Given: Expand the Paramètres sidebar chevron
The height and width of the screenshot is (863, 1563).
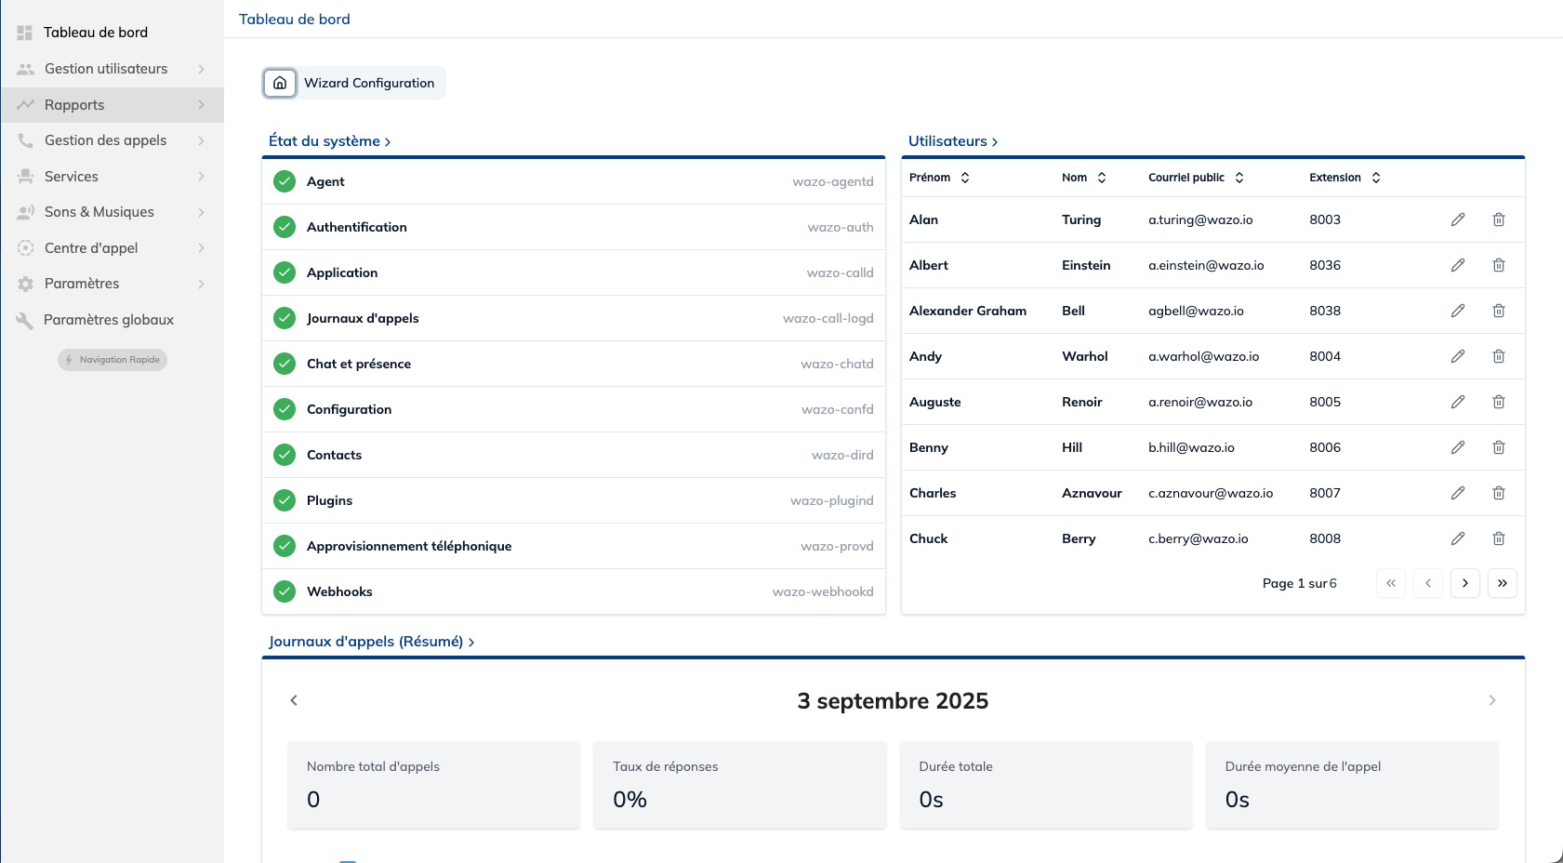Looking at the screenshot, I should [201, 284].
